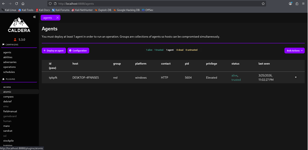The width and height of the screenshot is (308, 150).
Task: Open the Configuration settings button
Action: coord(78,51)
